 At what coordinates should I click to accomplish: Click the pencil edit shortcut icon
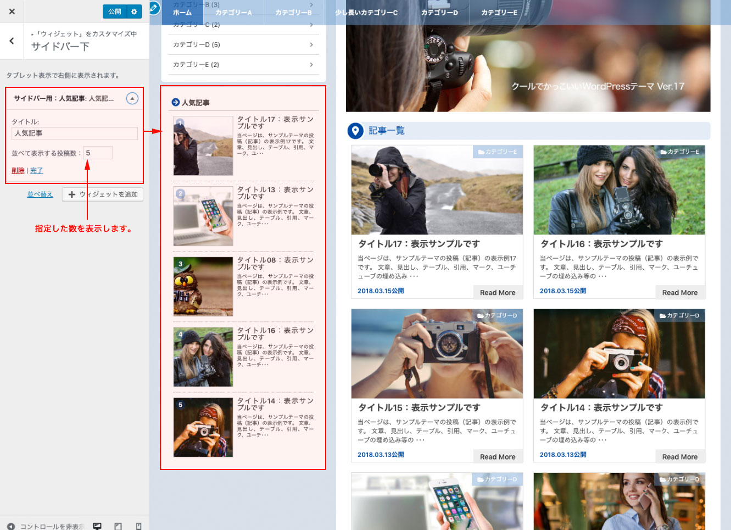click(x=155, y=8)
